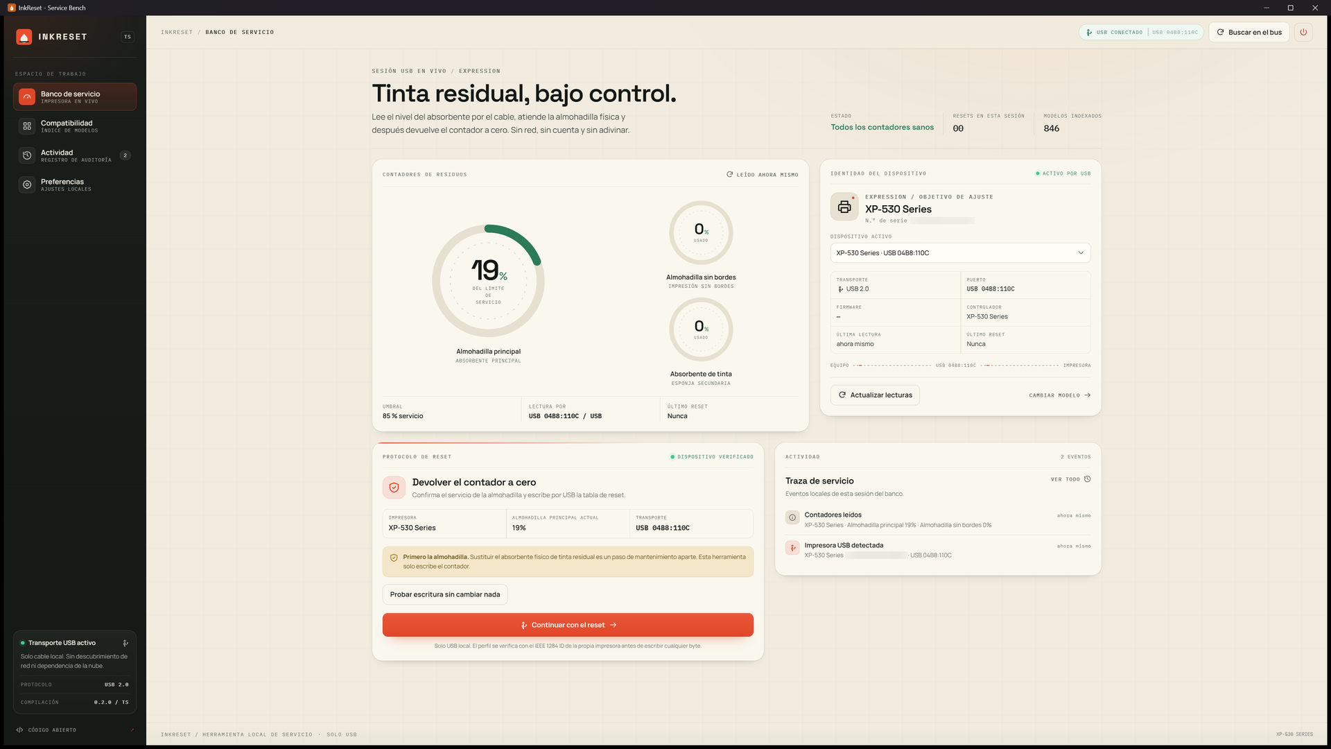Click Continuar con el reset button
This screenshot has height=749, width=1331.
(568, 625)
